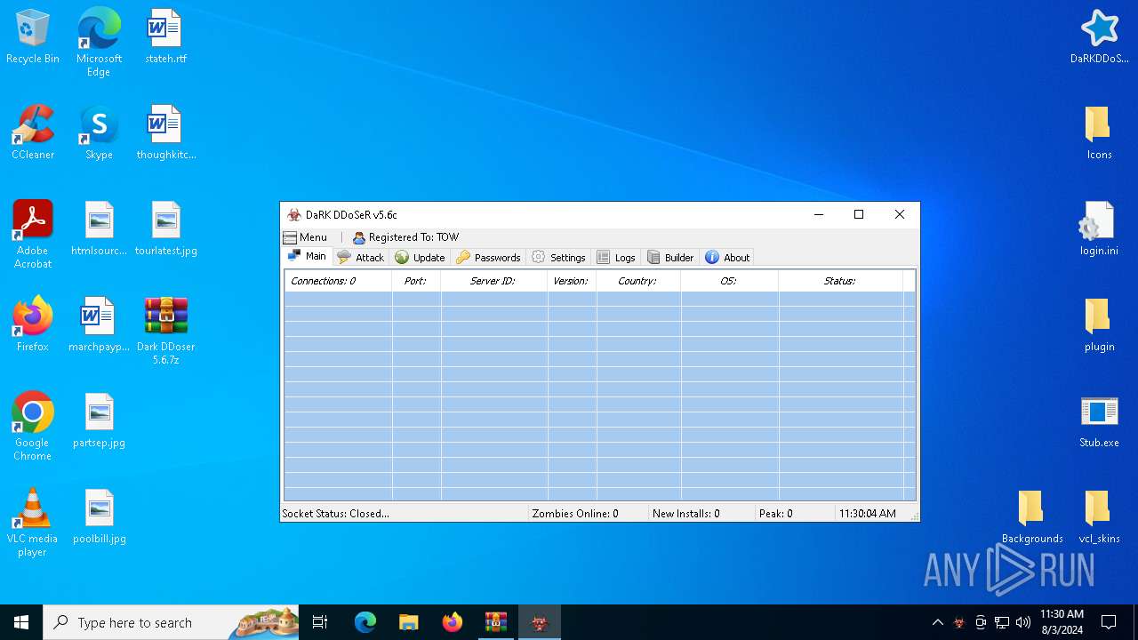Select the DaRKDDoS... star desktop icon
1138x640 pixels.
[1099, 37]
